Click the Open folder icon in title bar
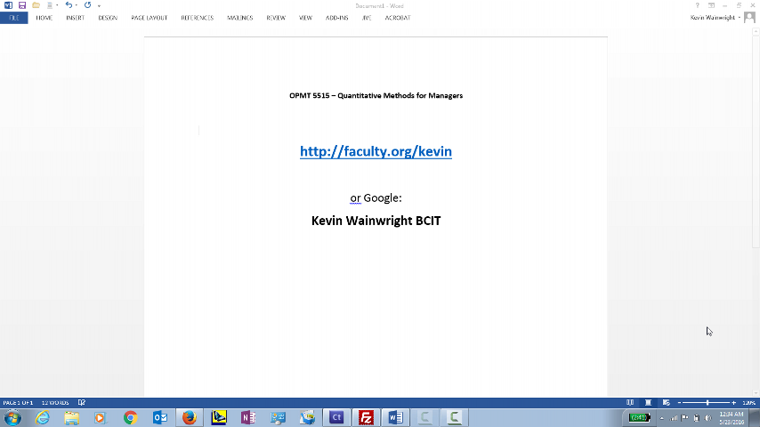The width and height of the screenshot is (760, 427). coord(36,5)
